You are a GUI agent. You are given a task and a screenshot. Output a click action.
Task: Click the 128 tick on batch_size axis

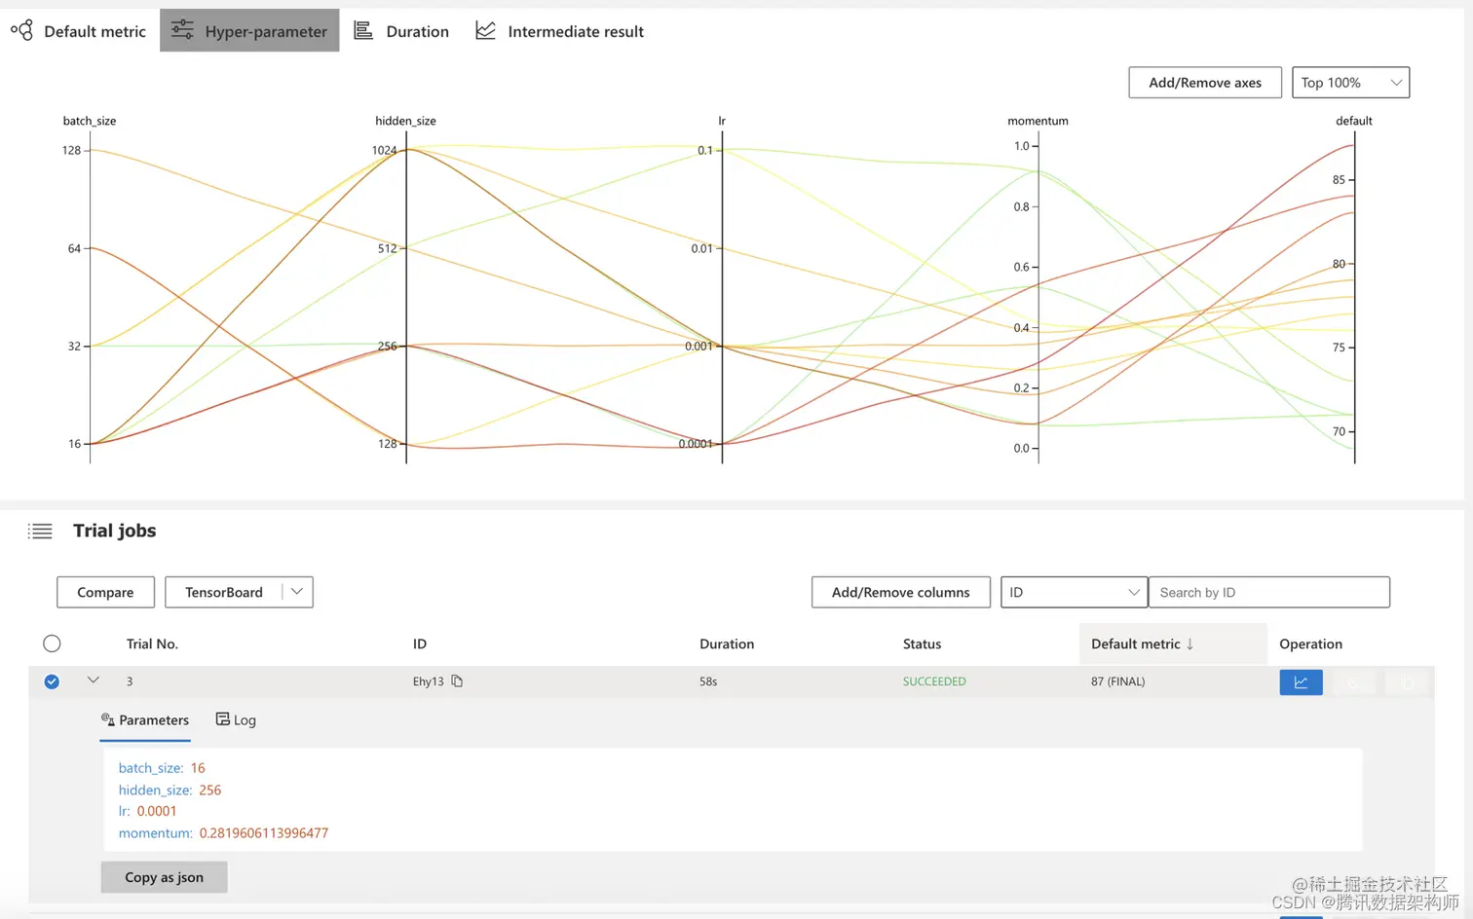point(71,150)
